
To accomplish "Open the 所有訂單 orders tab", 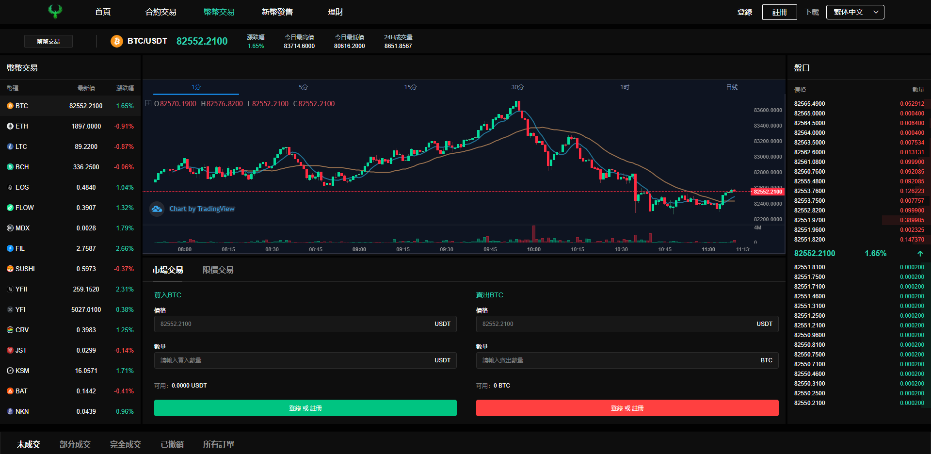I will coord(218,444).
